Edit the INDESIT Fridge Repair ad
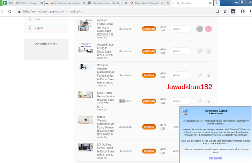Viewport: 252px width, 163px height. point(200,29)
